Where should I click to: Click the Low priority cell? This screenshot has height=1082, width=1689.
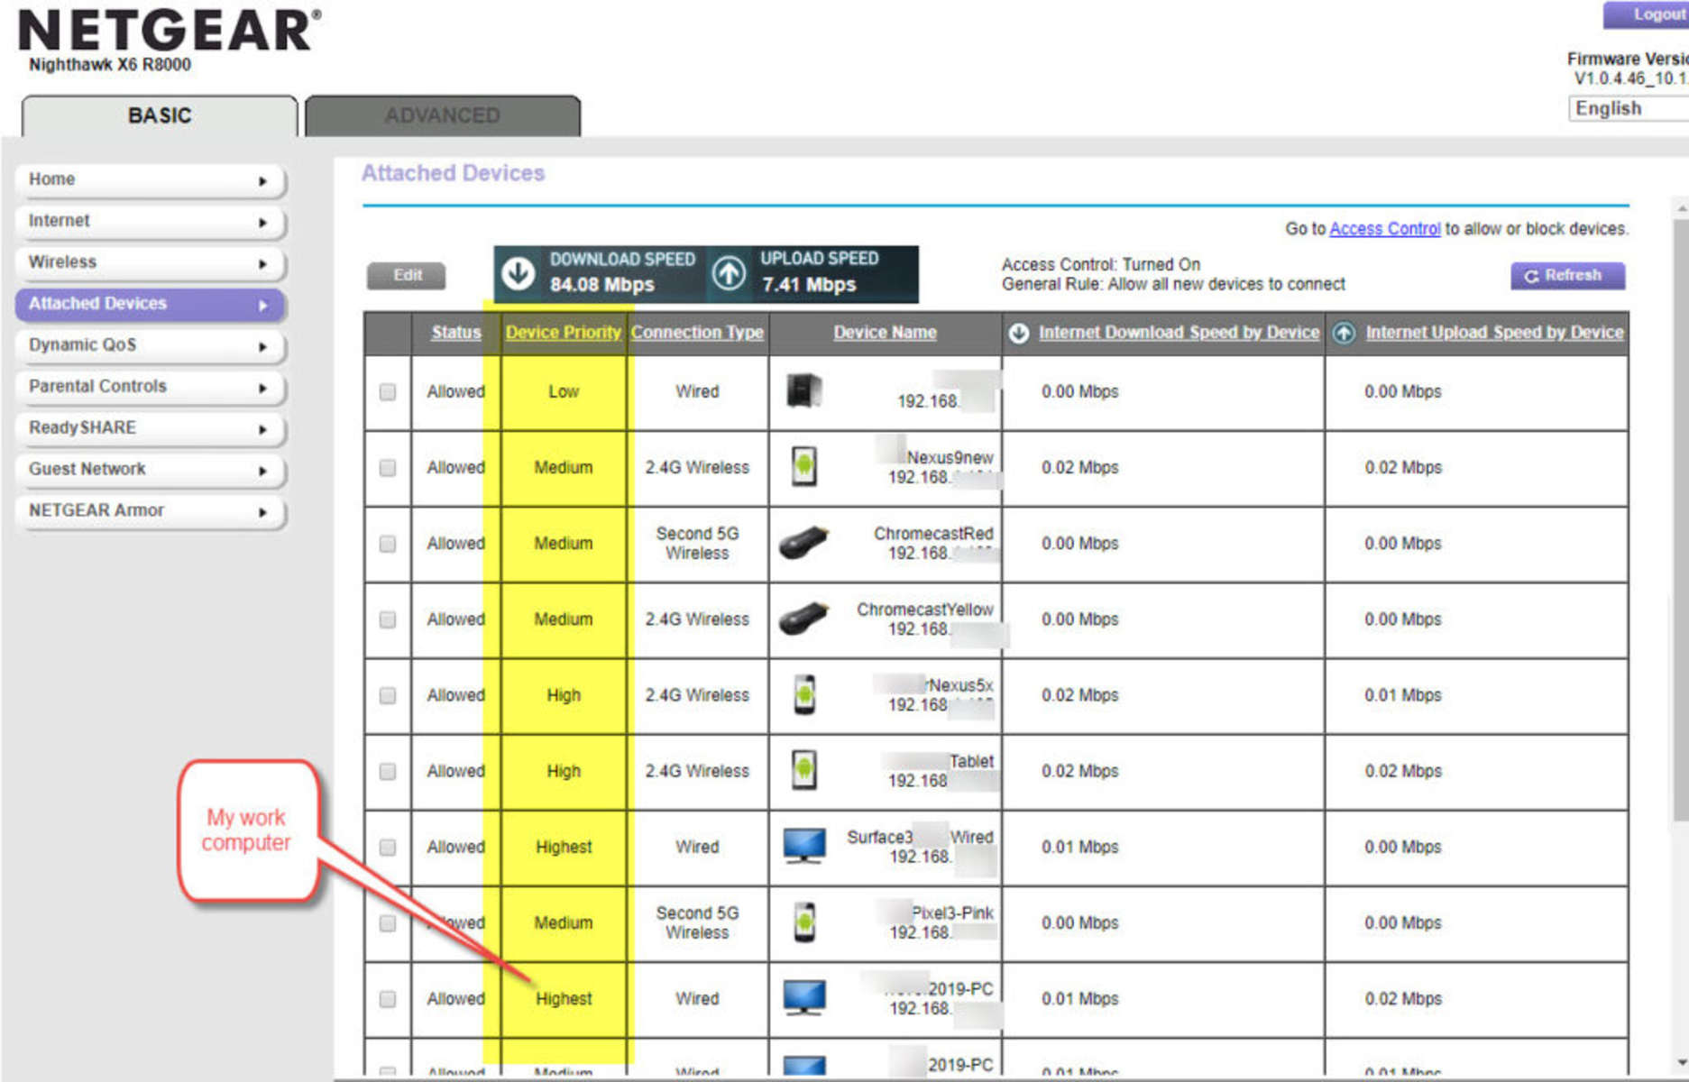[563, 392]
